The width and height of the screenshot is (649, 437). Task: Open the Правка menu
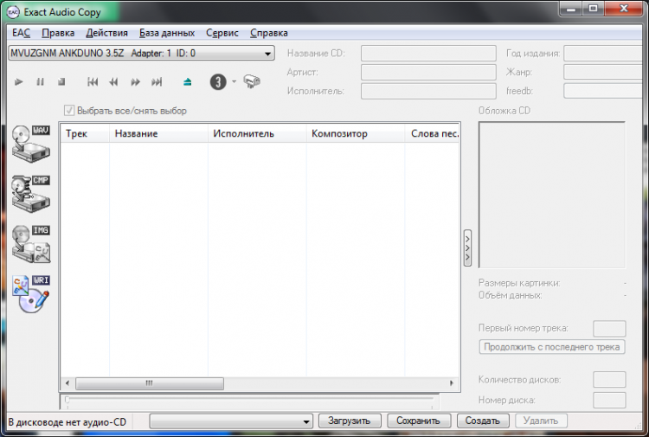pyautogui.click(x=58, y=33)
